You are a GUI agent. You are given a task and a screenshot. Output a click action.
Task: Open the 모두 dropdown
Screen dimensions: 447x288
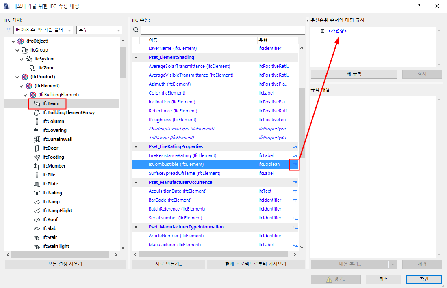point(99,30)
